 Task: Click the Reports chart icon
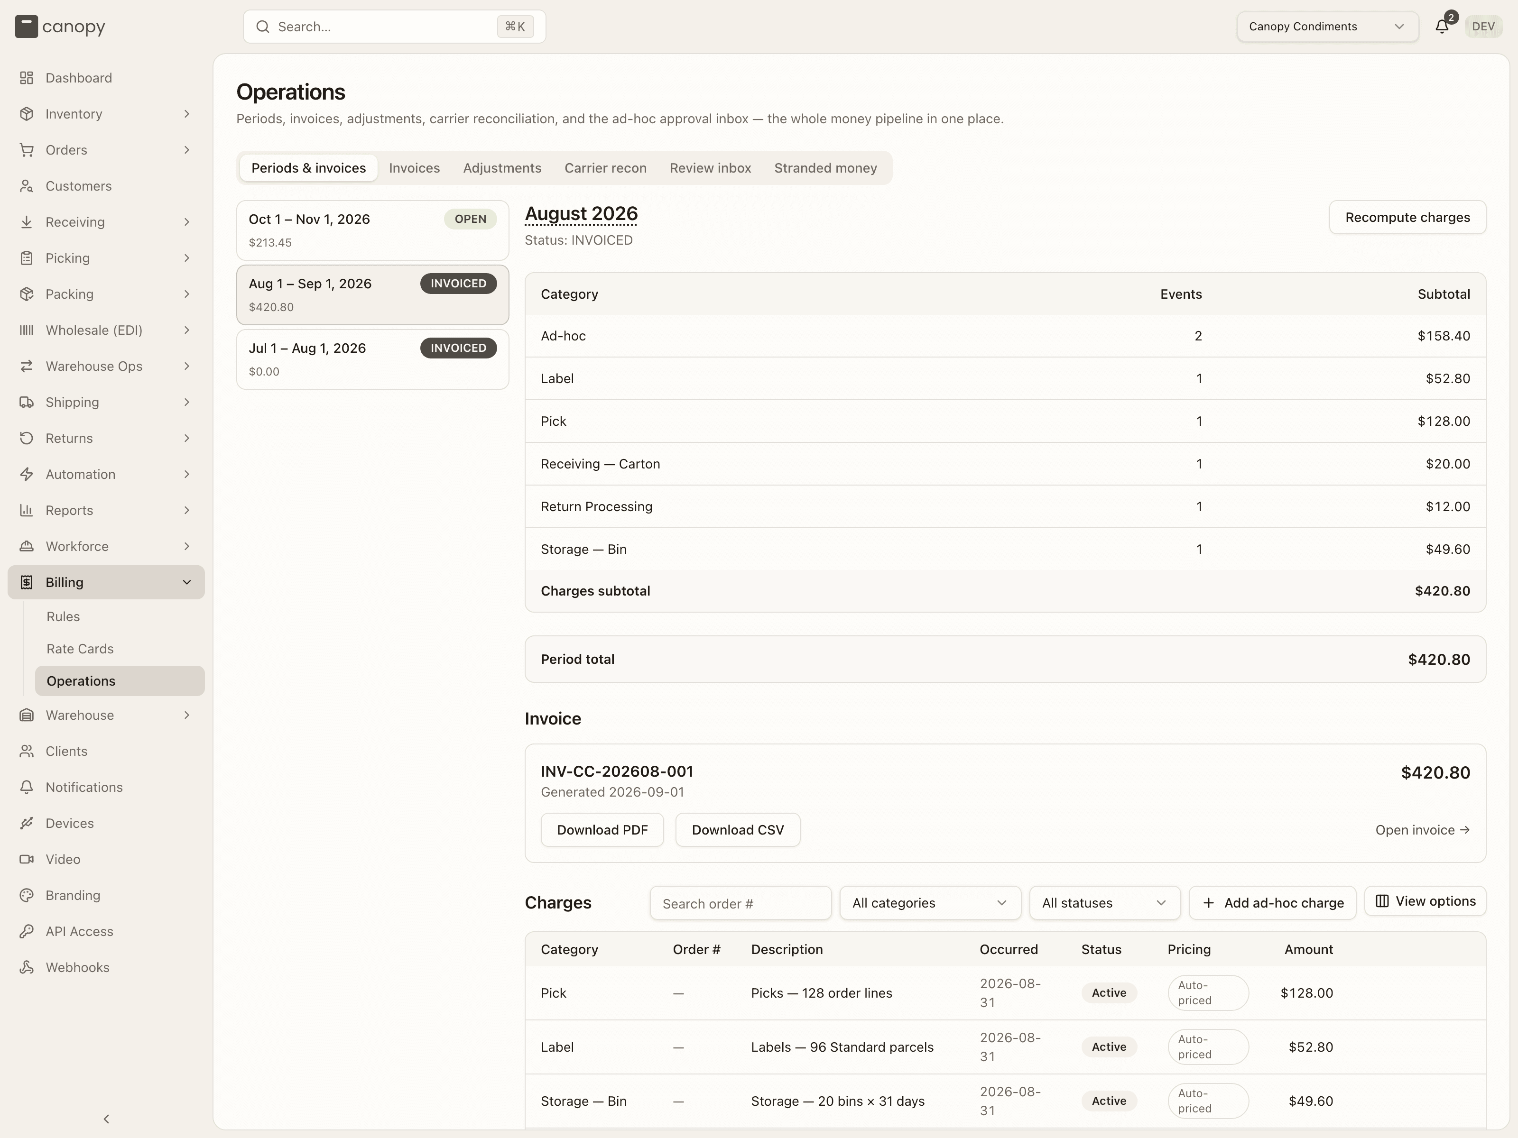coord(26,510)
